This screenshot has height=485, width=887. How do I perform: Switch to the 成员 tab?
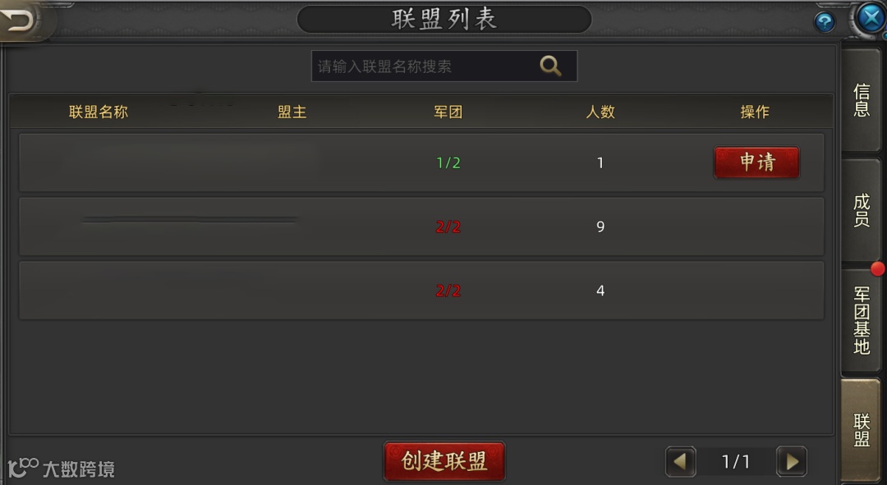(x=861, y=210)
